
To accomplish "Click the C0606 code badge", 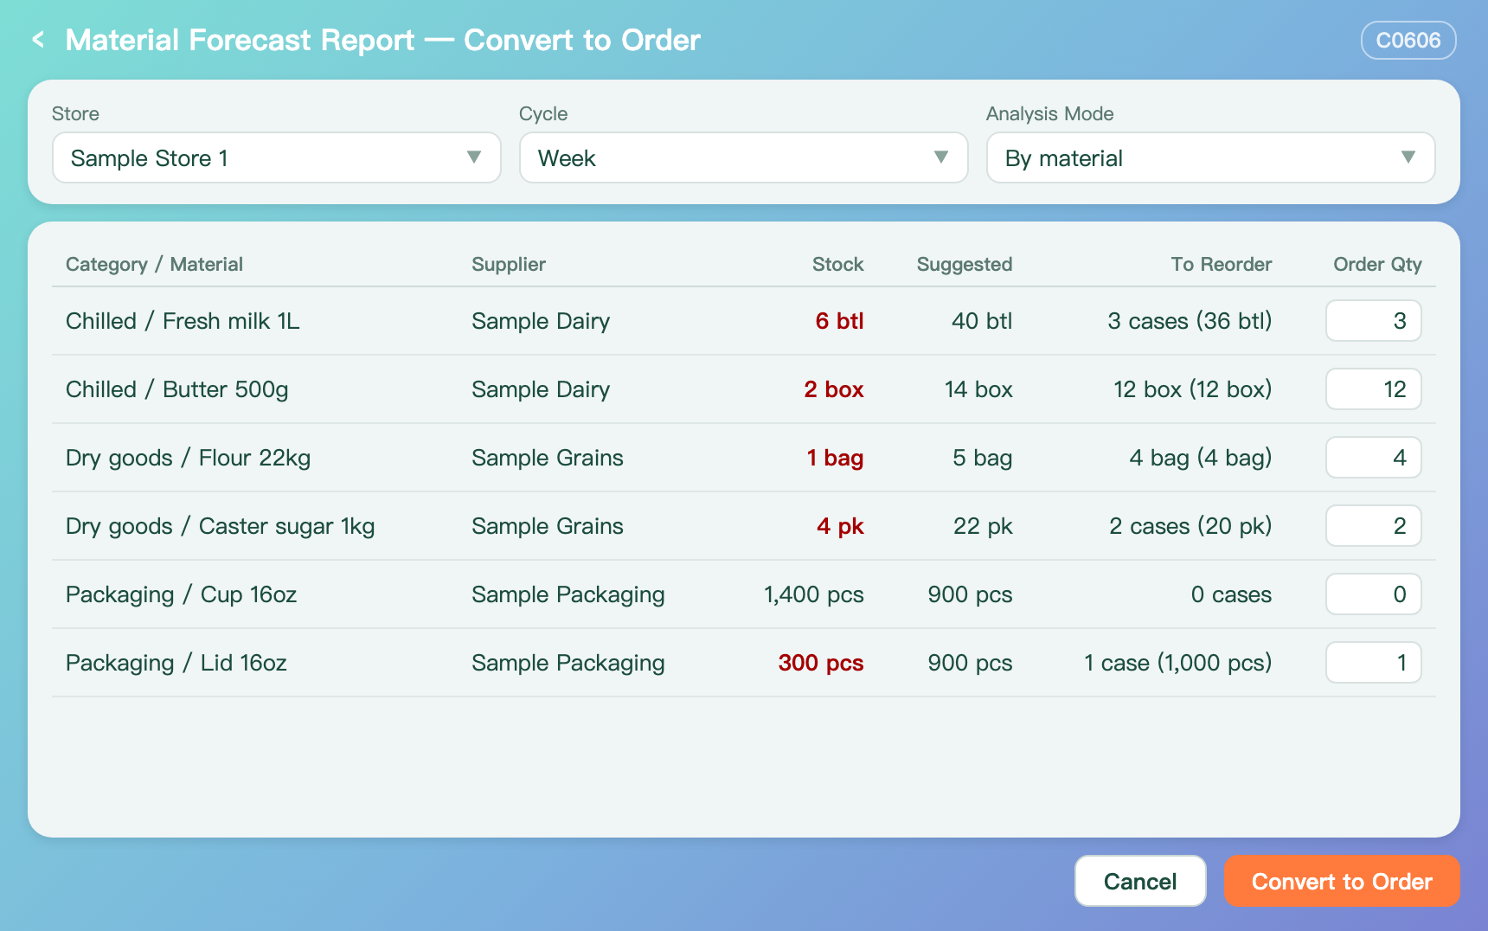I will [x=1408, y=41].
